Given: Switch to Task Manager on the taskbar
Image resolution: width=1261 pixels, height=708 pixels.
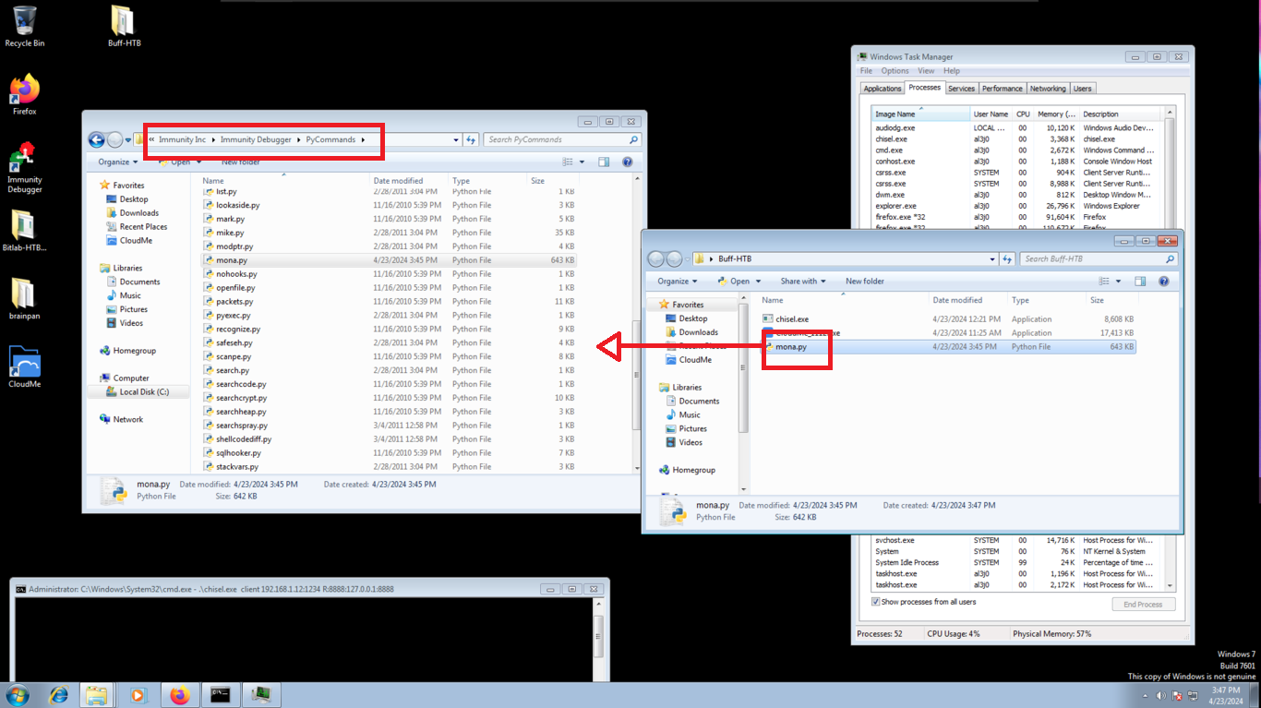Looking at the screenshot, I should pyautogui.click(x=260, y=695).
